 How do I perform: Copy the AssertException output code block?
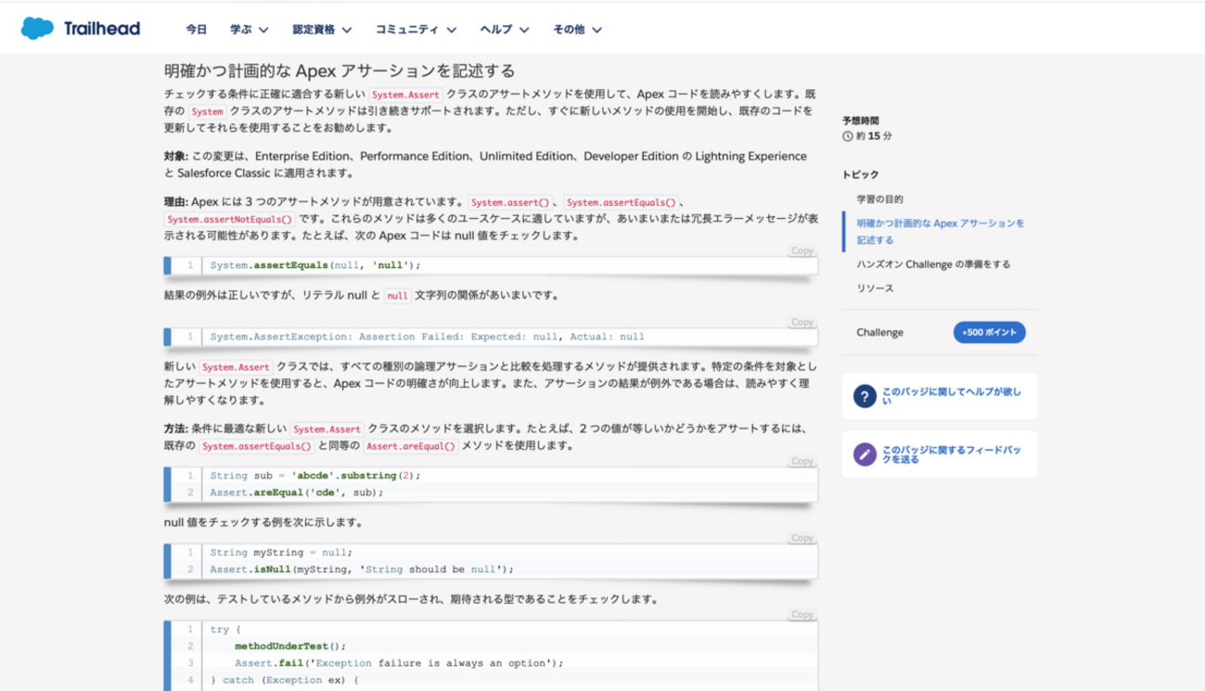point(801,322)
